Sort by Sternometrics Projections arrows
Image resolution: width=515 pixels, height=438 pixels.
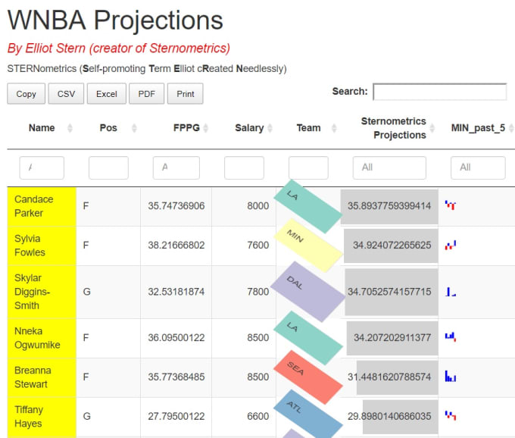click(432, 128)
